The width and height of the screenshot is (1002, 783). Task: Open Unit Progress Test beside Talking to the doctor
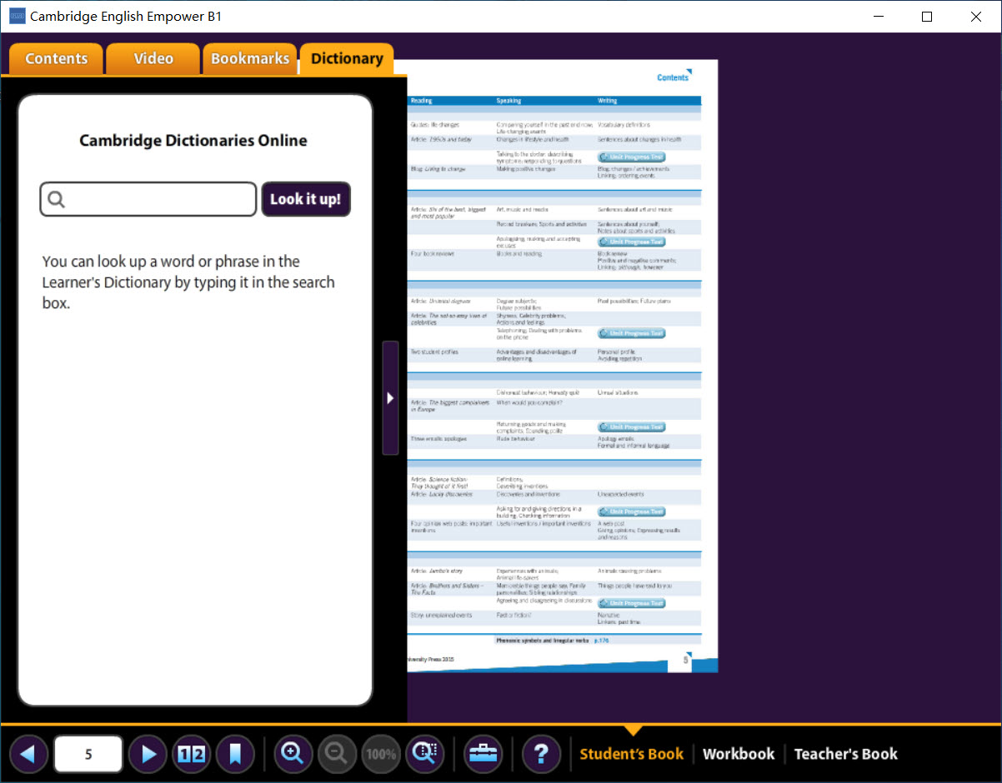(x=632, y=157)
